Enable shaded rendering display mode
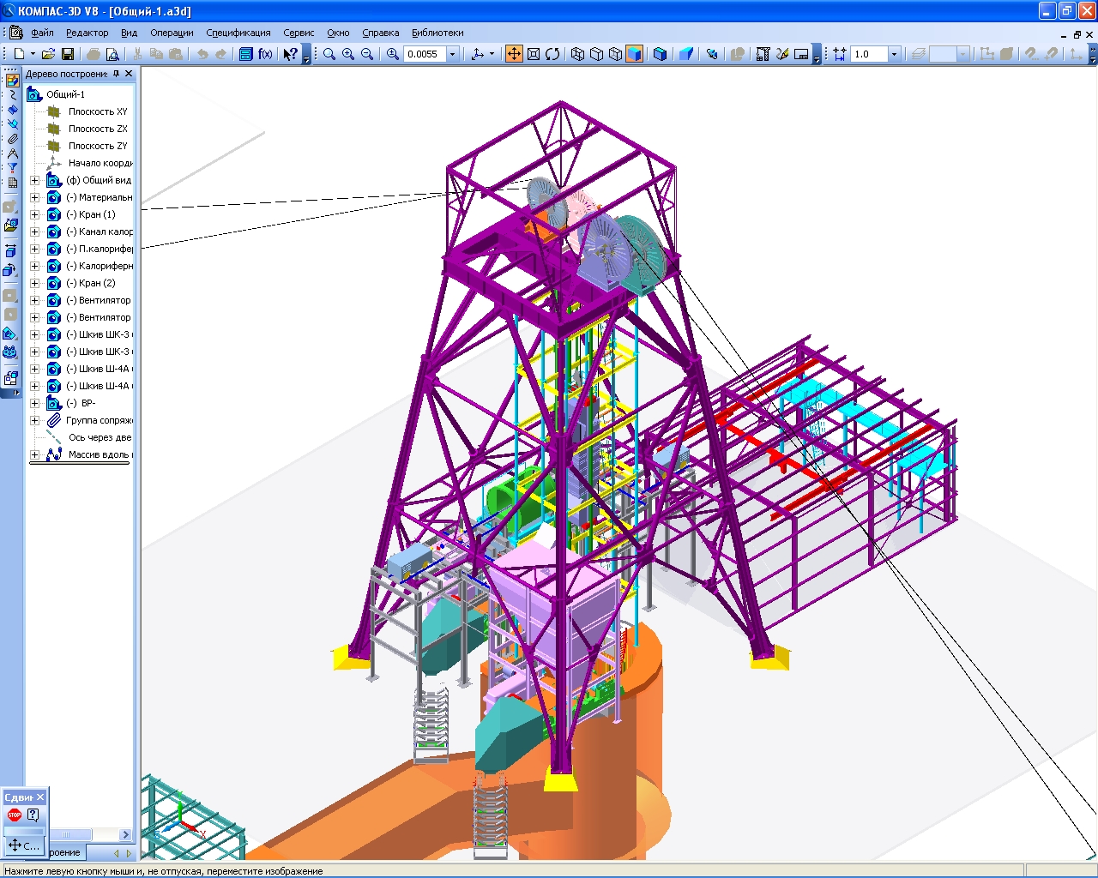The height and width of the screenshot is (878, 1098). (x=635, y=54)
